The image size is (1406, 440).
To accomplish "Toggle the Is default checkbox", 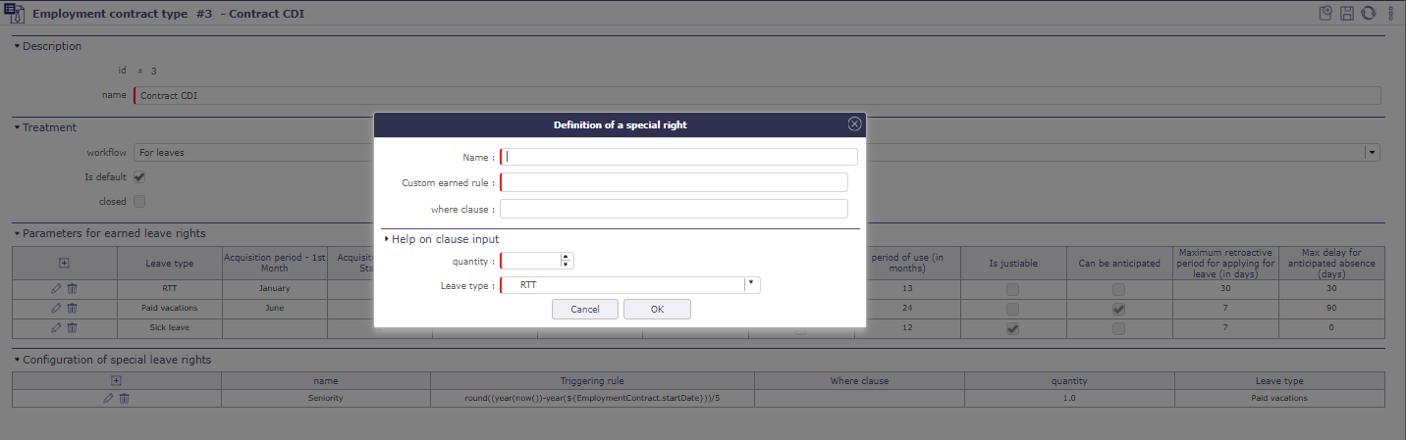I will 139,177.
